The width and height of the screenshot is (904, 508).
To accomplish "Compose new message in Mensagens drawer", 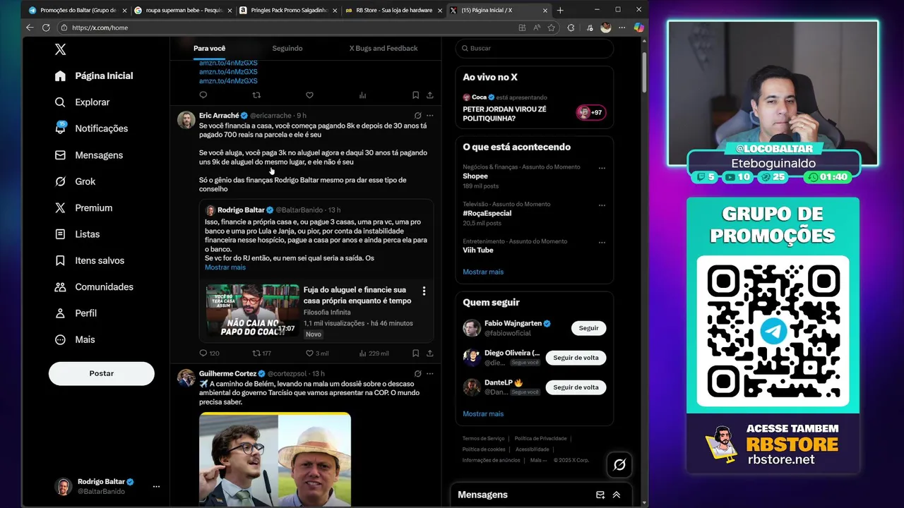I will pos(600,495).
